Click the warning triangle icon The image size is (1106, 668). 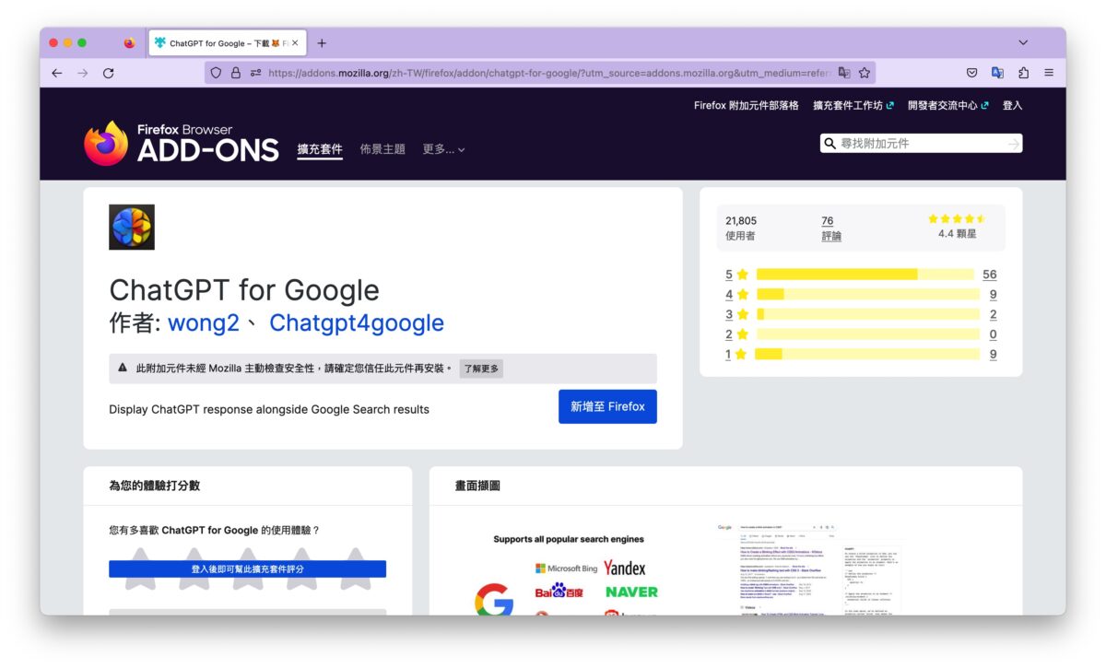pyautogui.click(x=123, y=368)
